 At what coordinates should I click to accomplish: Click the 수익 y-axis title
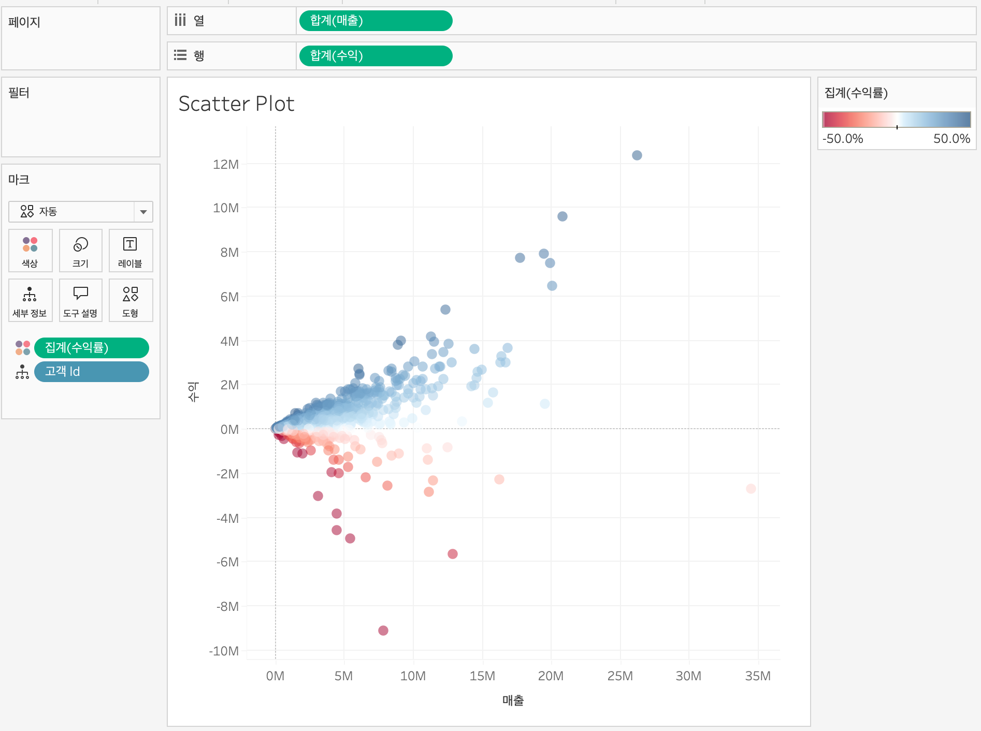coord(193,392)
